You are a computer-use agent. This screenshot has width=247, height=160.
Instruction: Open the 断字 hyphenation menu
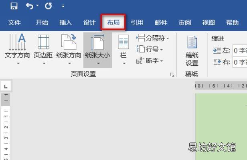[x=150, y=61]
